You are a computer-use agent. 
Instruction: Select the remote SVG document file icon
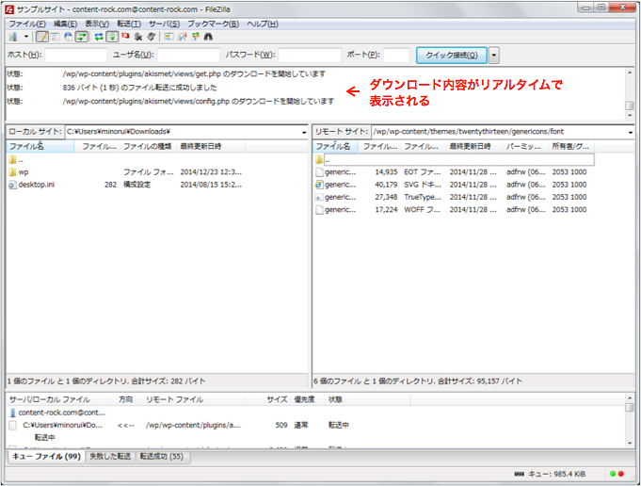pos(319,185)
